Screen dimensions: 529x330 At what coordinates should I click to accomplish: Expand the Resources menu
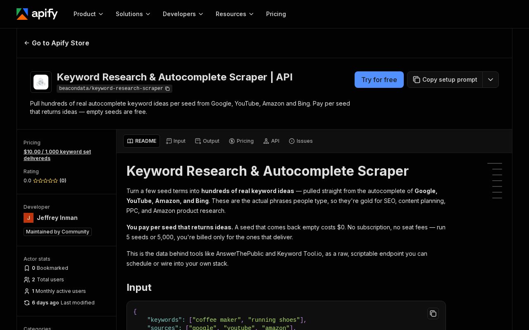[235, 14]
